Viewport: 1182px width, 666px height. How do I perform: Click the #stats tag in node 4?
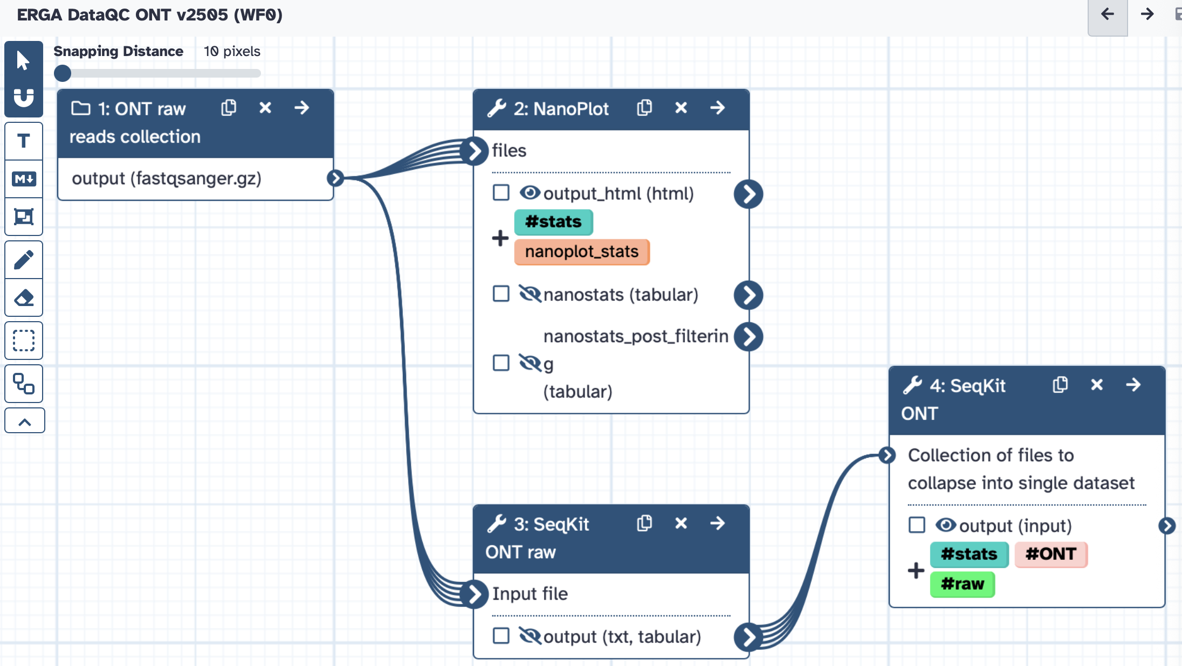click(x=969, y=554)
